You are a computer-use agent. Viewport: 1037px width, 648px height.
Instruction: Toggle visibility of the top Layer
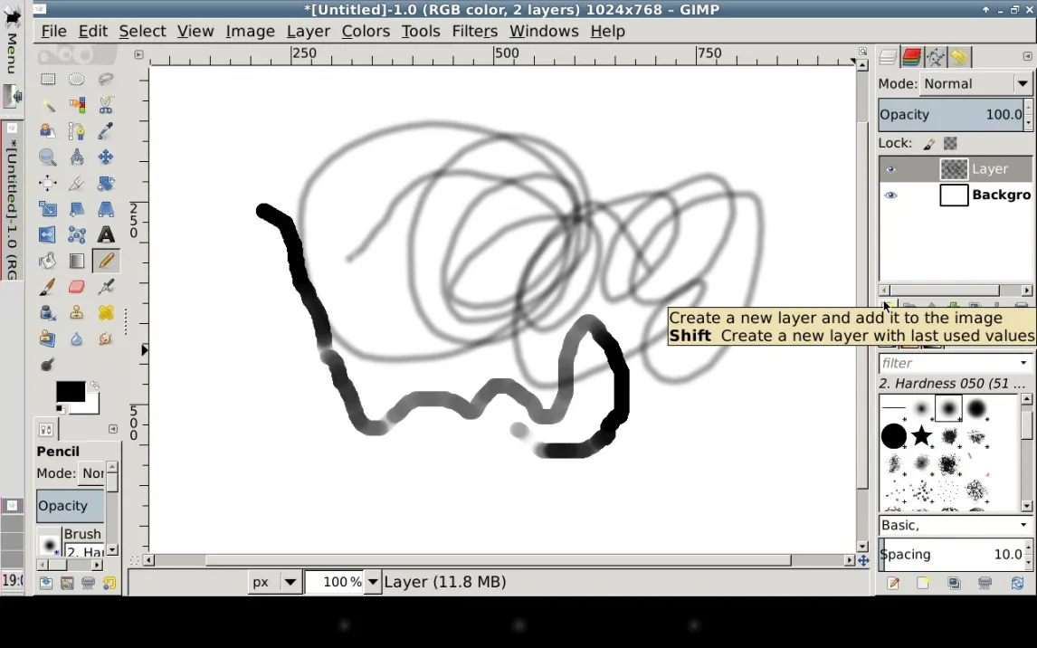(891, 169)
